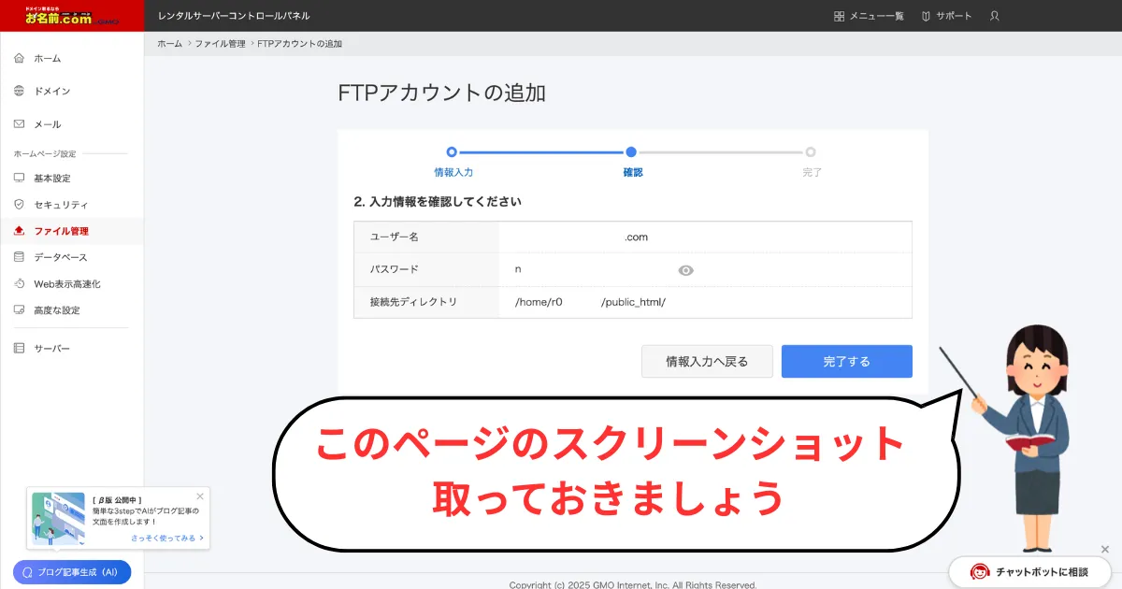Screen dimensions: 1122x589
Task: Expand 高度な設定 in the sidebar
Action: 56,309
